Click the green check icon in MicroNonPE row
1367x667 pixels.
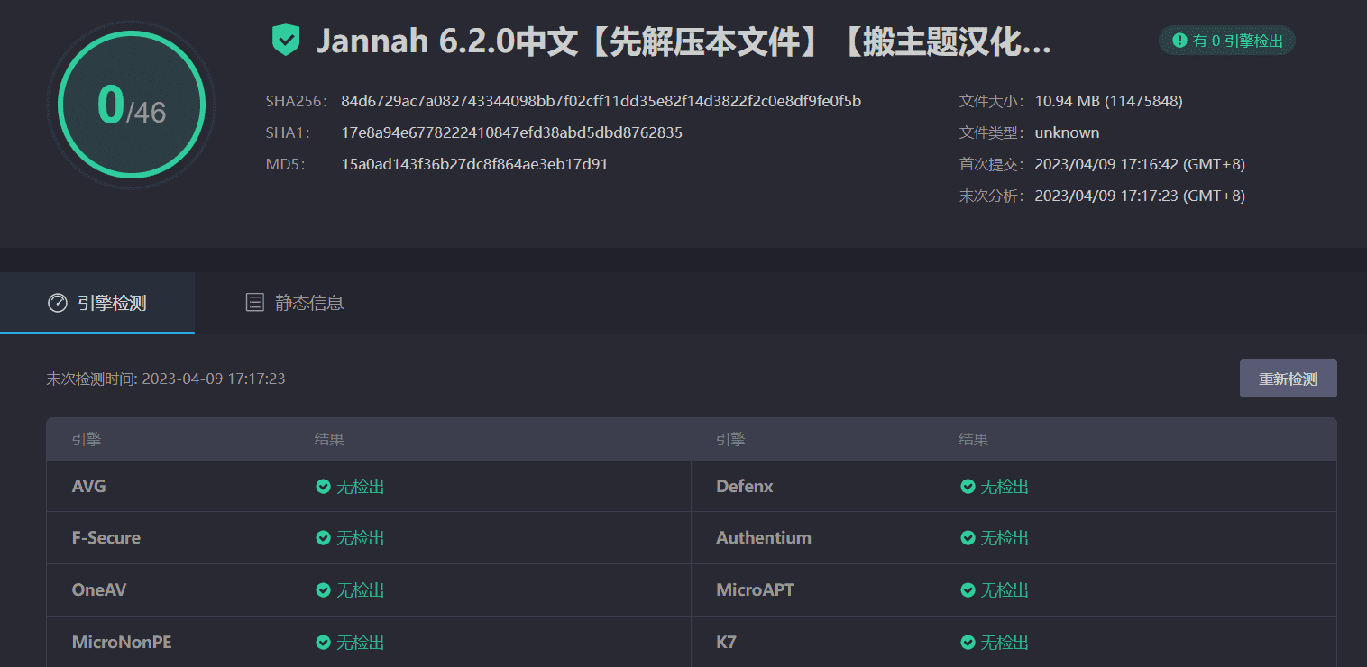click(x=323, y=643)
